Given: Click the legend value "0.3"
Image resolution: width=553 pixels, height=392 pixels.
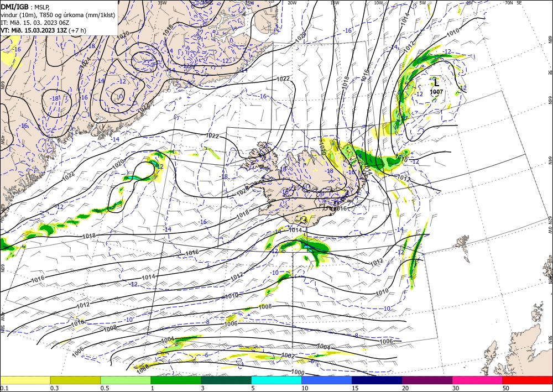Looking at the screenshot, I should coord(54,388).
